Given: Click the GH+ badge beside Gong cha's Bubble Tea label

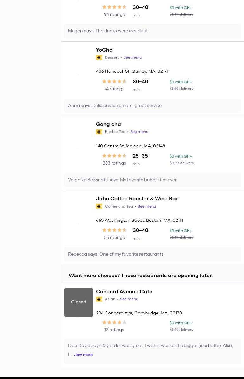Looking at the screenshot, I should pyautogui.click(x=99, y=132).
